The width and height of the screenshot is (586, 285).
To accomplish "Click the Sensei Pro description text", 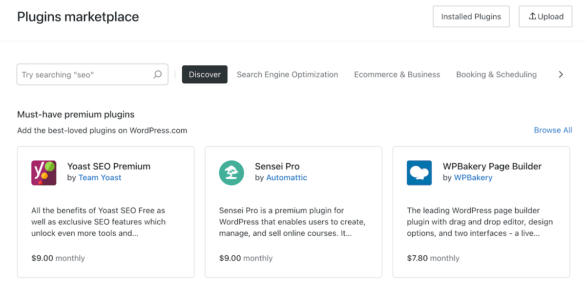I will click(292, 222).
